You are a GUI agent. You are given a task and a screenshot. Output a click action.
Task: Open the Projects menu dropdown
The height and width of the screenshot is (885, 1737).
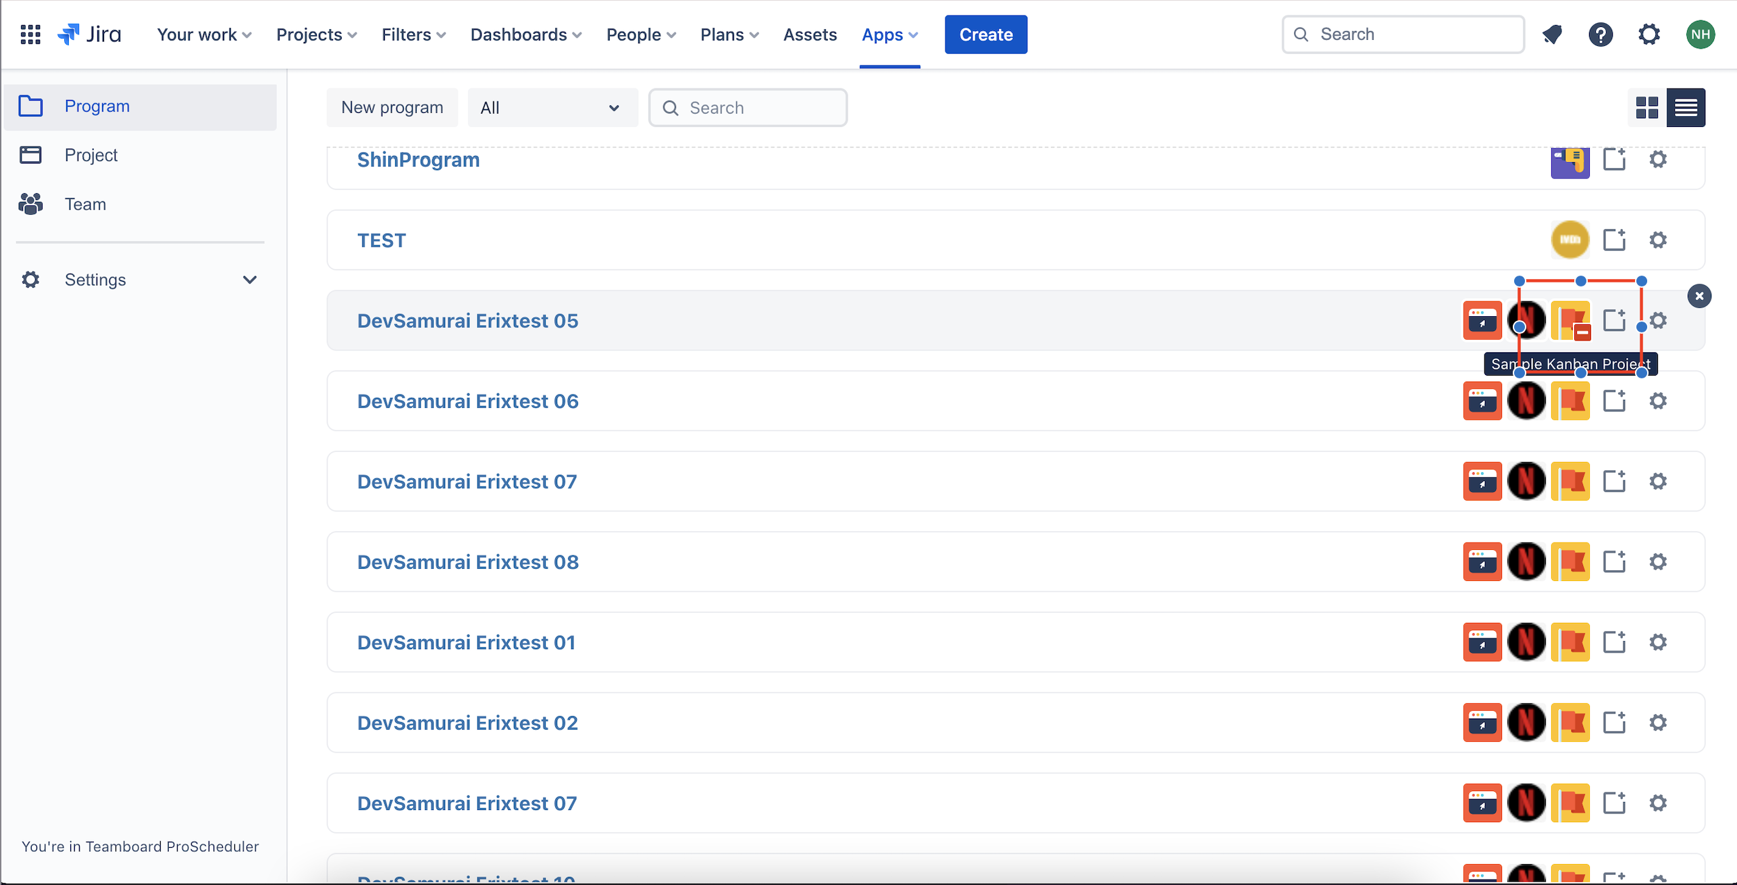[316, 34]
